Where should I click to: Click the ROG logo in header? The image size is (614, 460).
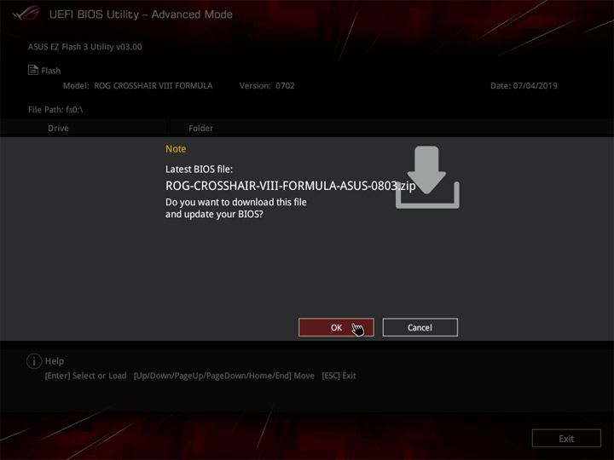(26, 14)
